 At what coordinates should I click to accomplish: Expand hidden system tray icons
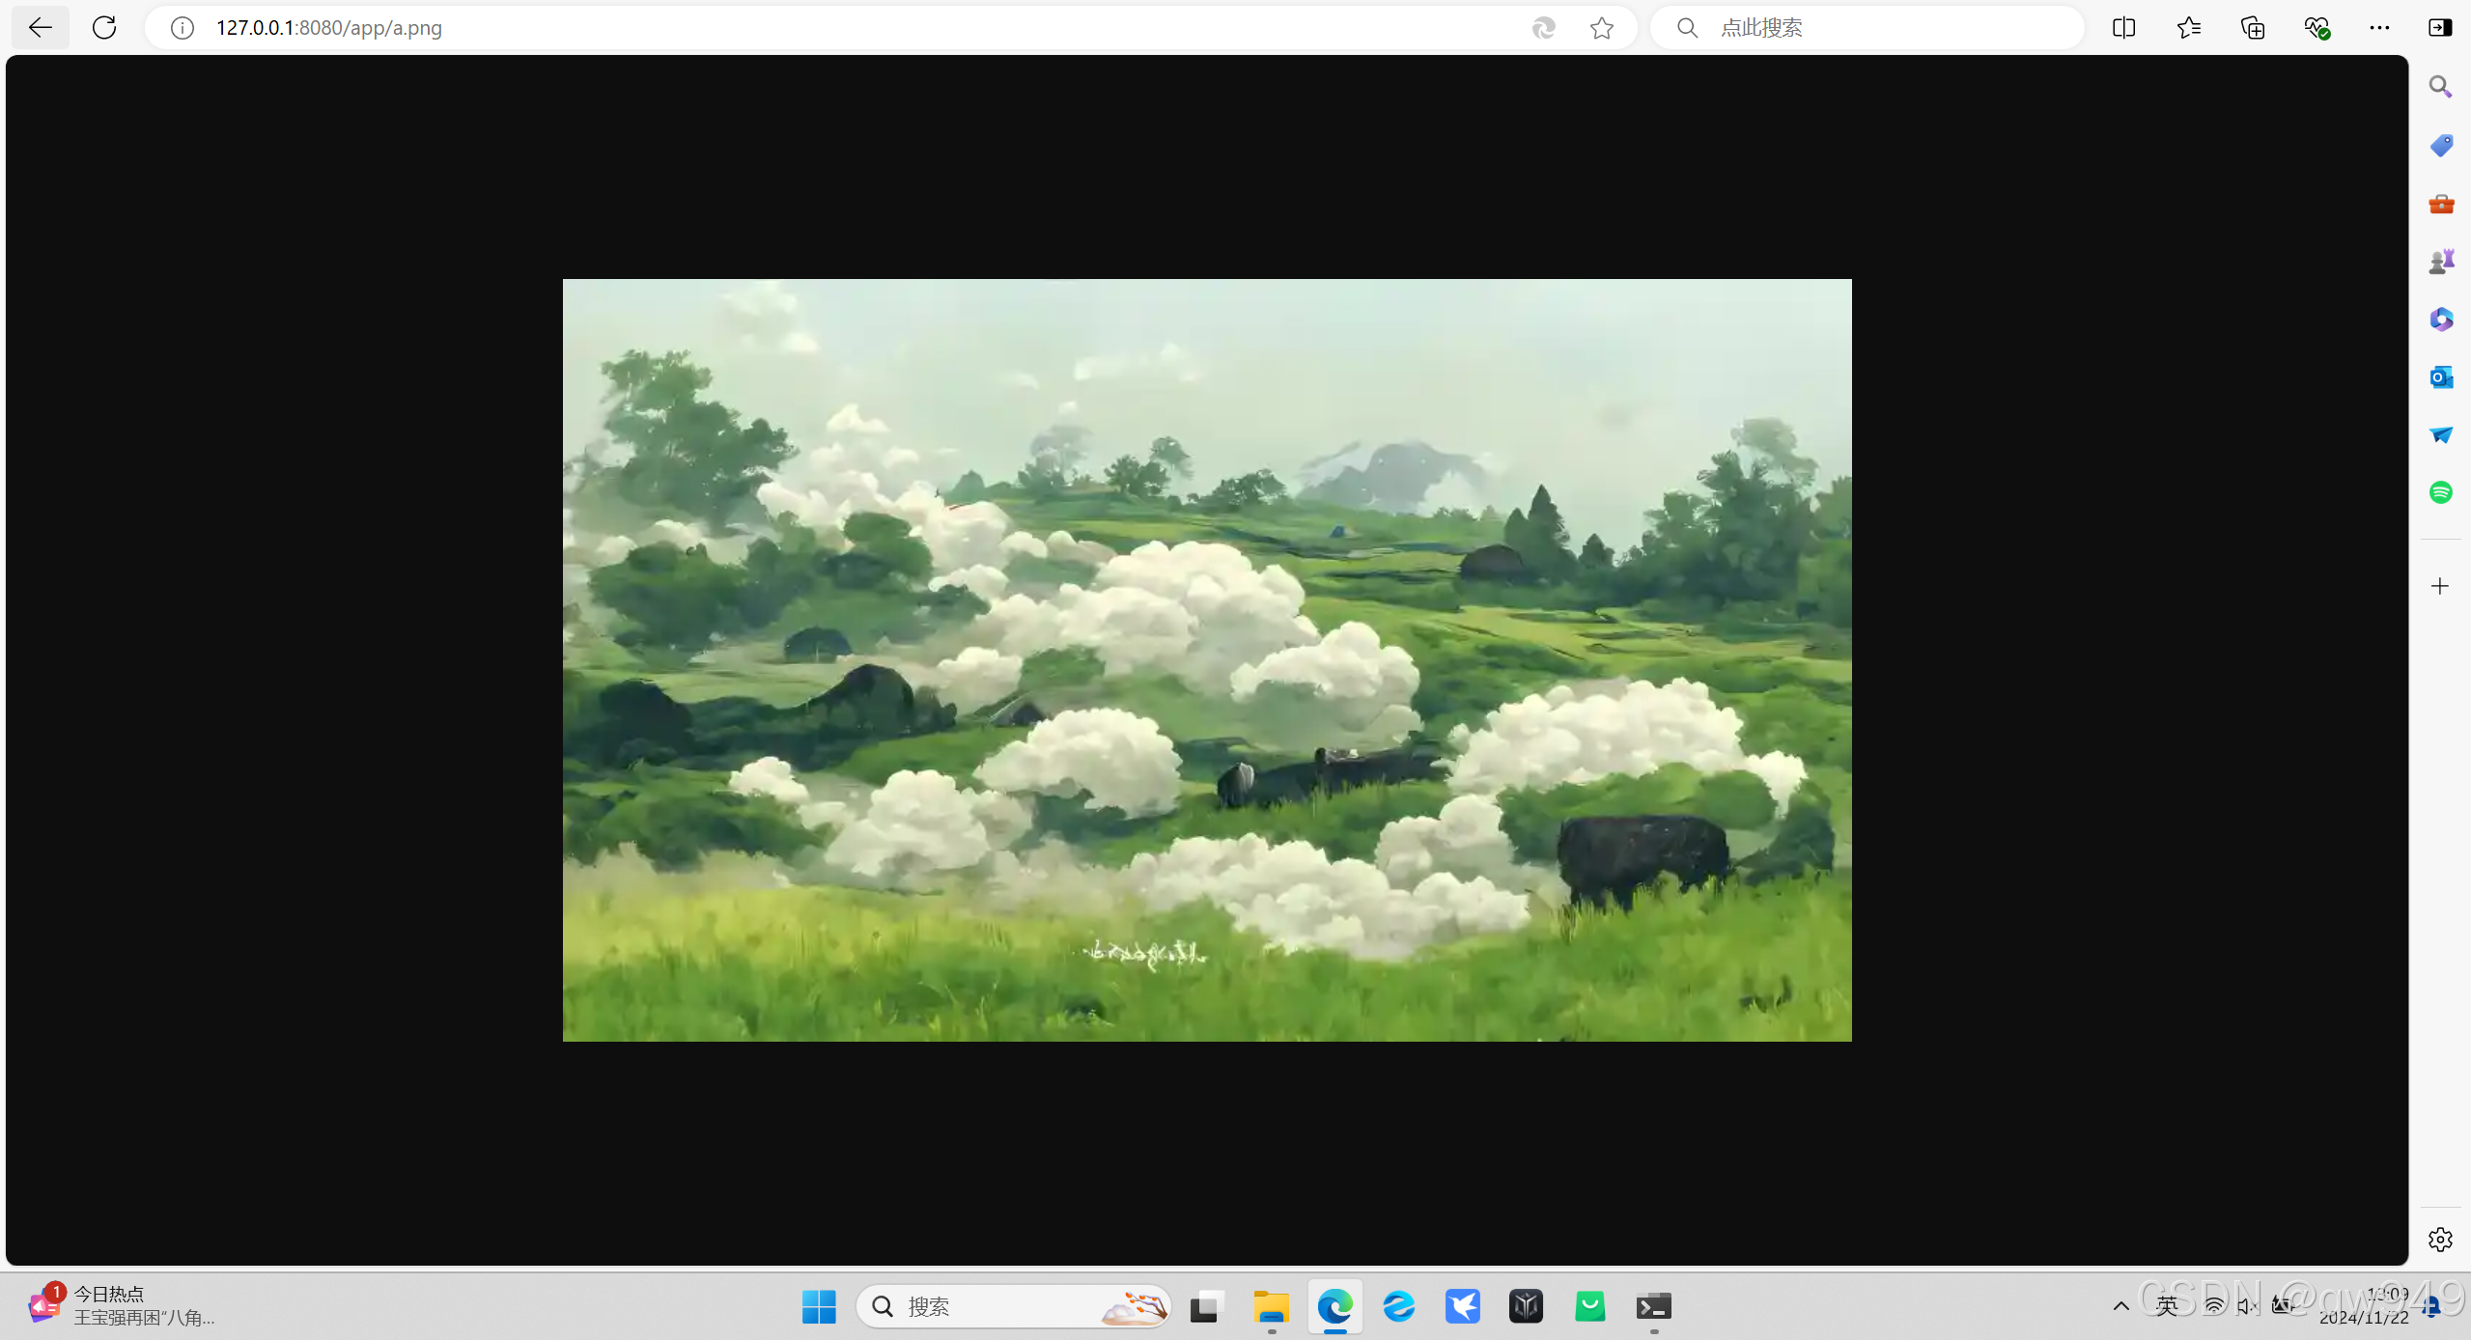coord(2120,1306)
